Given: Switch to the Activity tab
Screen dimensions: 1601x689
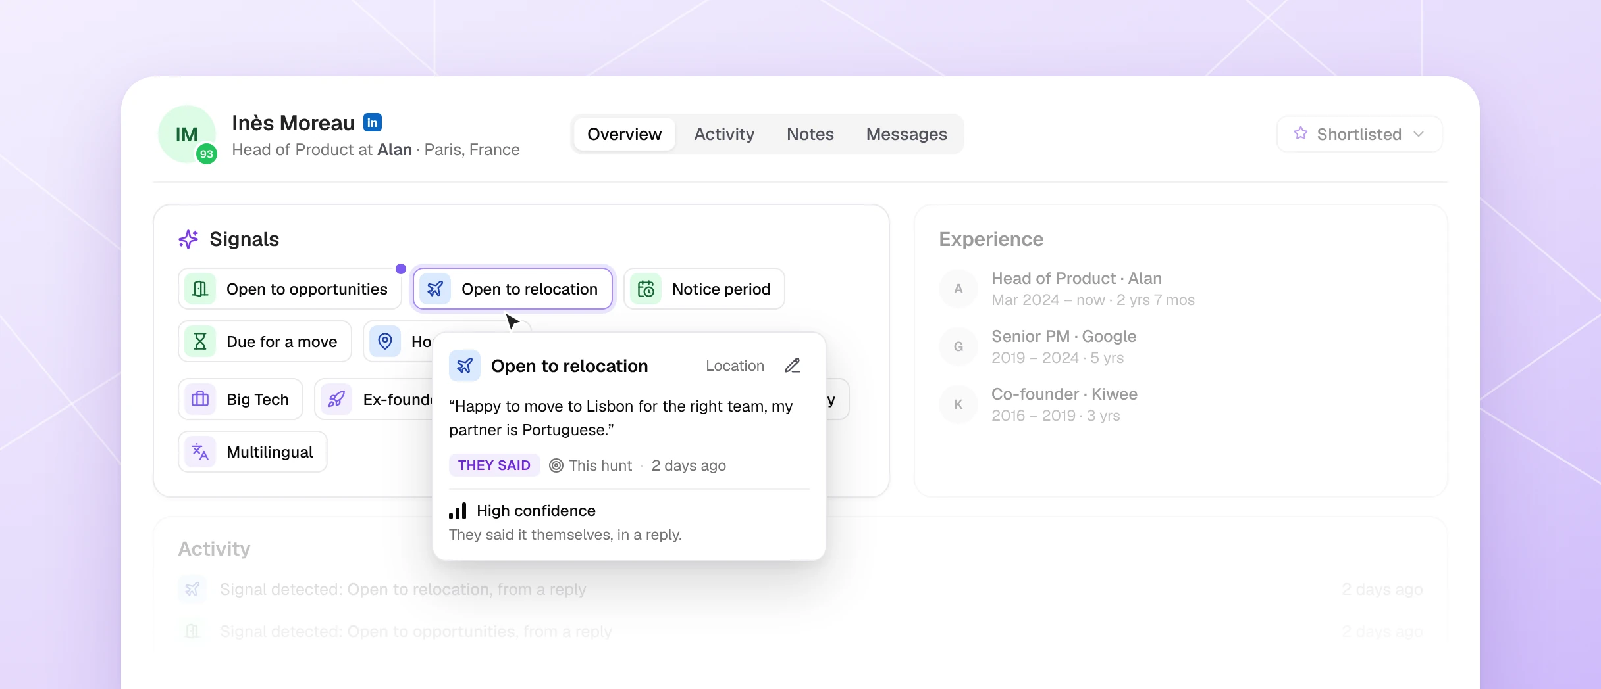Looking at the screenshot, I should tap(724, 134).
